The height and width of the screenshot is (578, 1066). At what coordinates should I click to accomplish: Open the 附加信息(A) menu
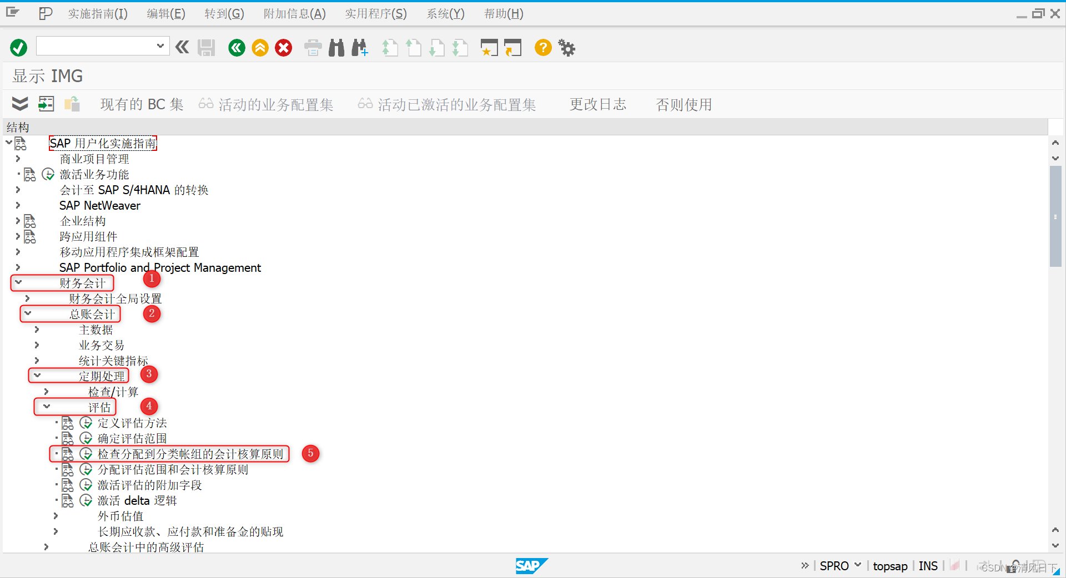coord(295,14)
